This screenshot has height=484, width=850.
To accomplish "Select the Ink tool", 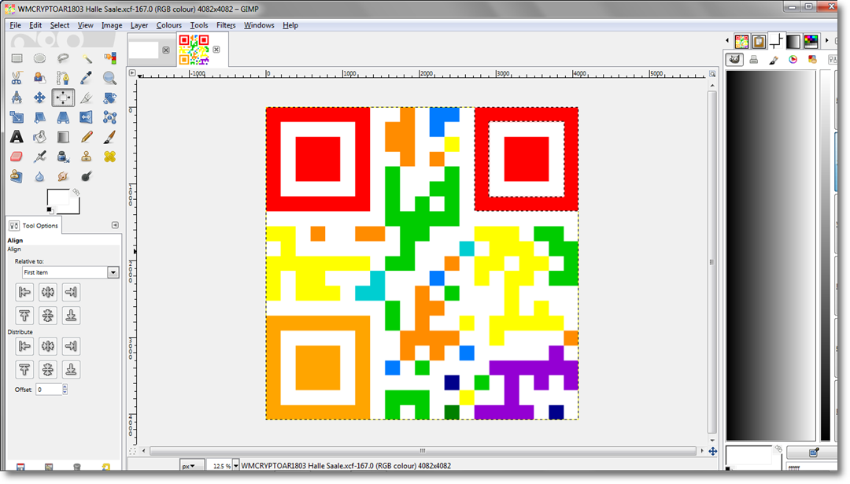I will pyautogui.click(x=63, y=157).
